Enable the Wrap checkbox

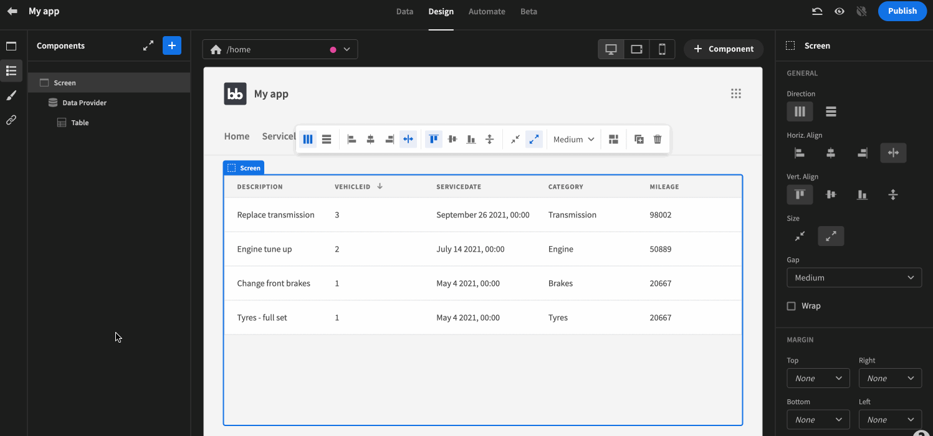tap(792, 306)
